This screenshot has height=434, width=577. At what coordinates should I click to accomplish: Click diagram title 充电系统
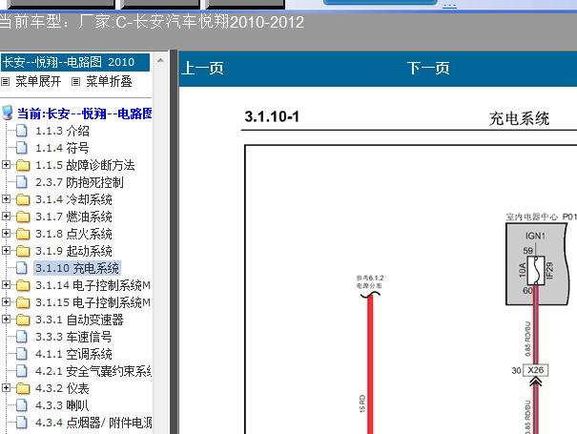click(x=519, y=118)
